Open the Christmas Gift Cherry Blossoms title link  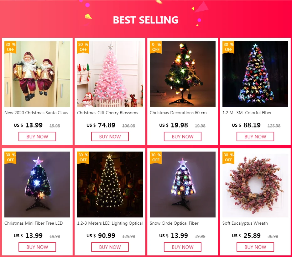[x=107, y=113]
